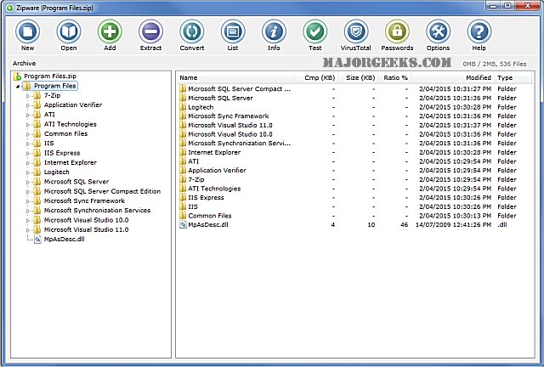Sort the list by Name column header

pos(236,77)
